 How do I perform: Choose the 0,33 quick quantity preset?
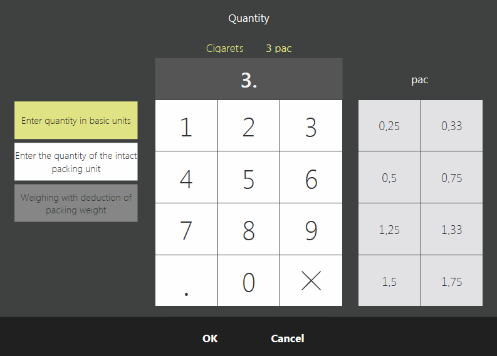click(451, 126)
